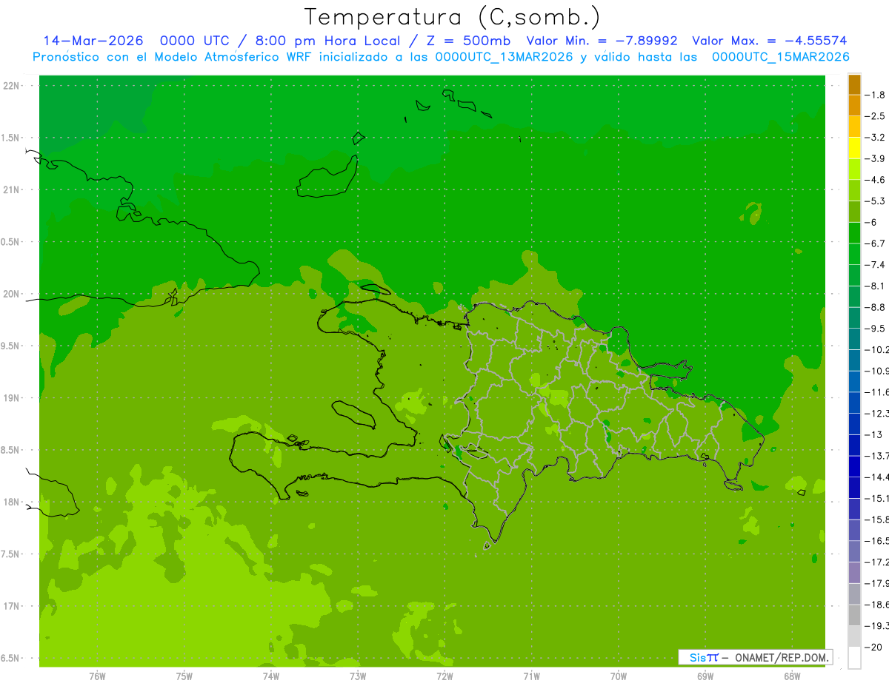
Task: Click the white swatch below -20
Action: coord(854,658)
